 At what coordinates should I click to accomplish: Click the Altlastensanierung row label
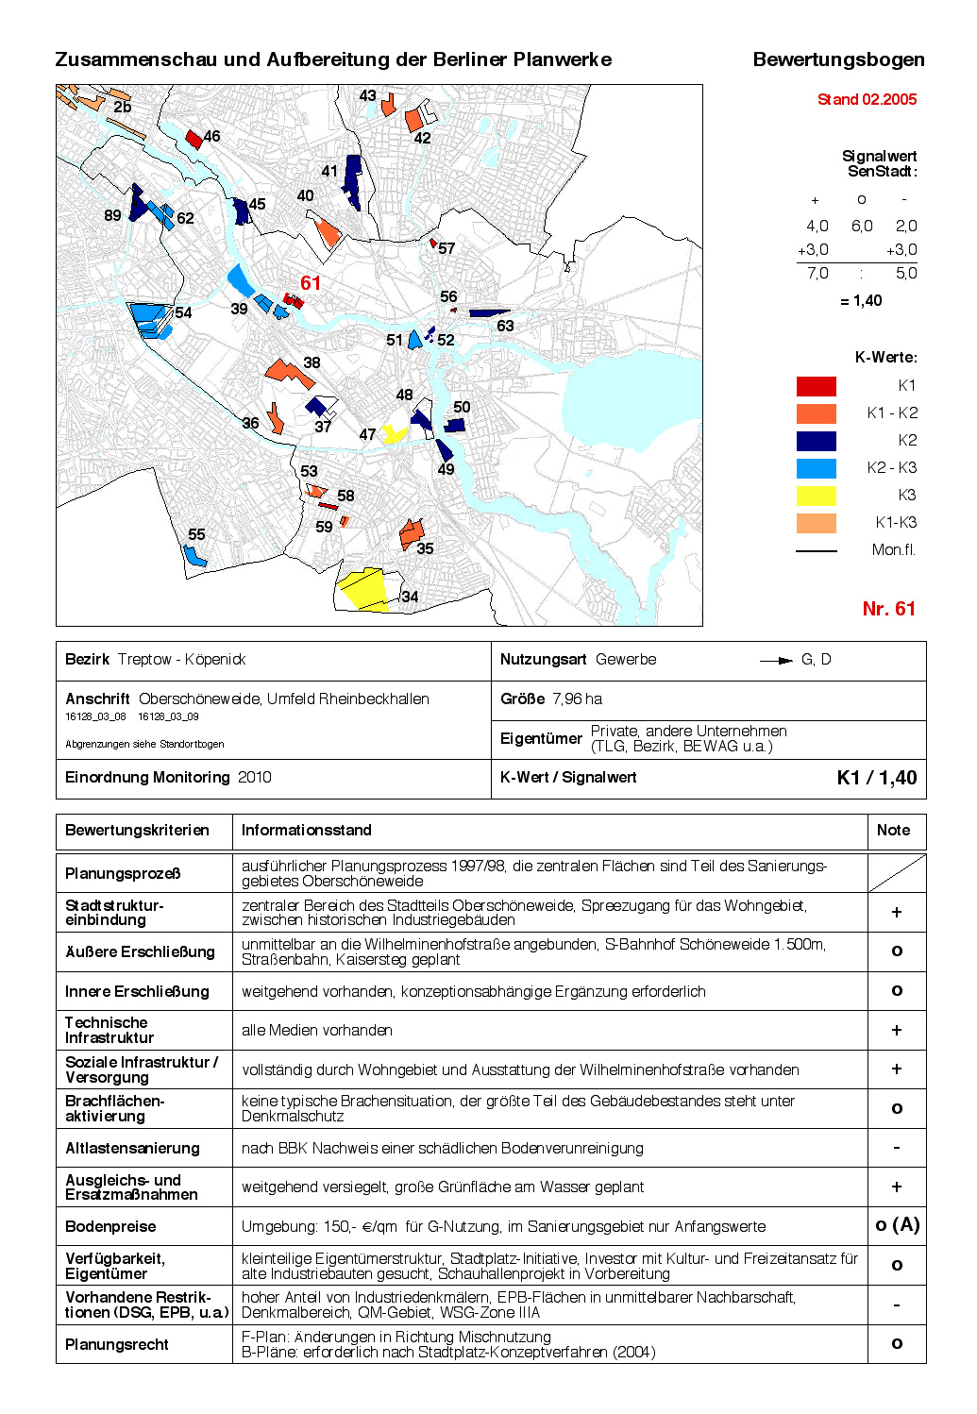(132, 1149)
